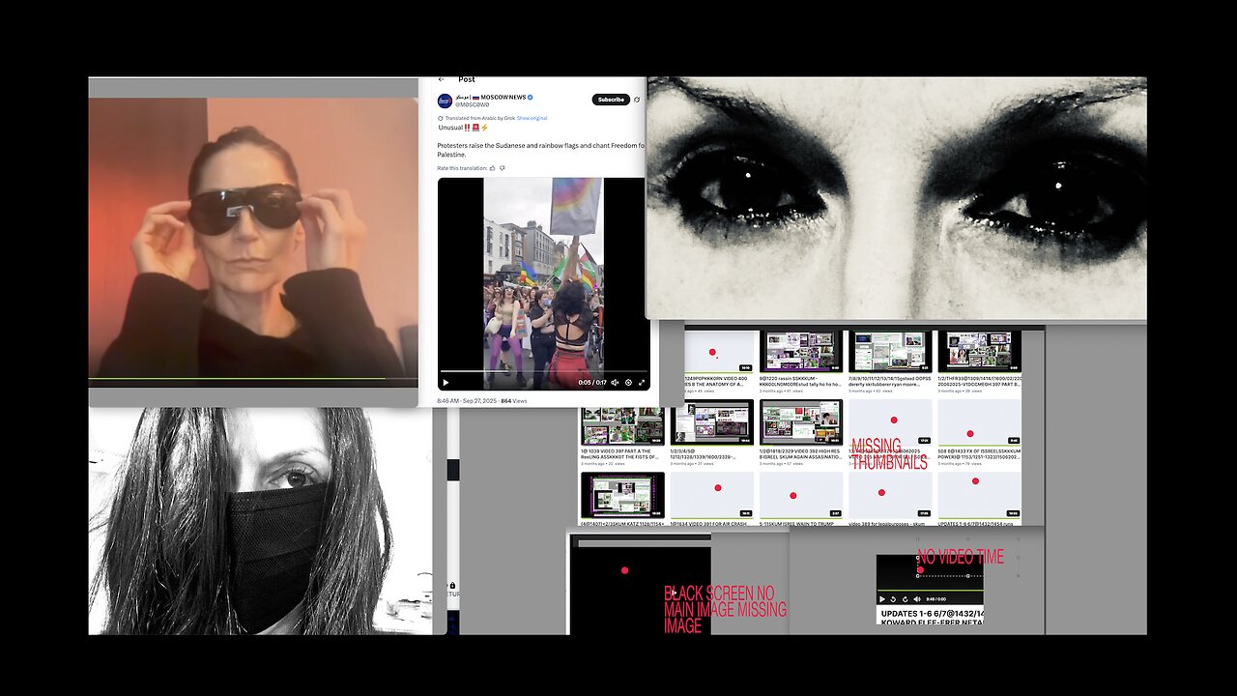Open the thumbnail above 1/2/3/4/5@ title

711,422
